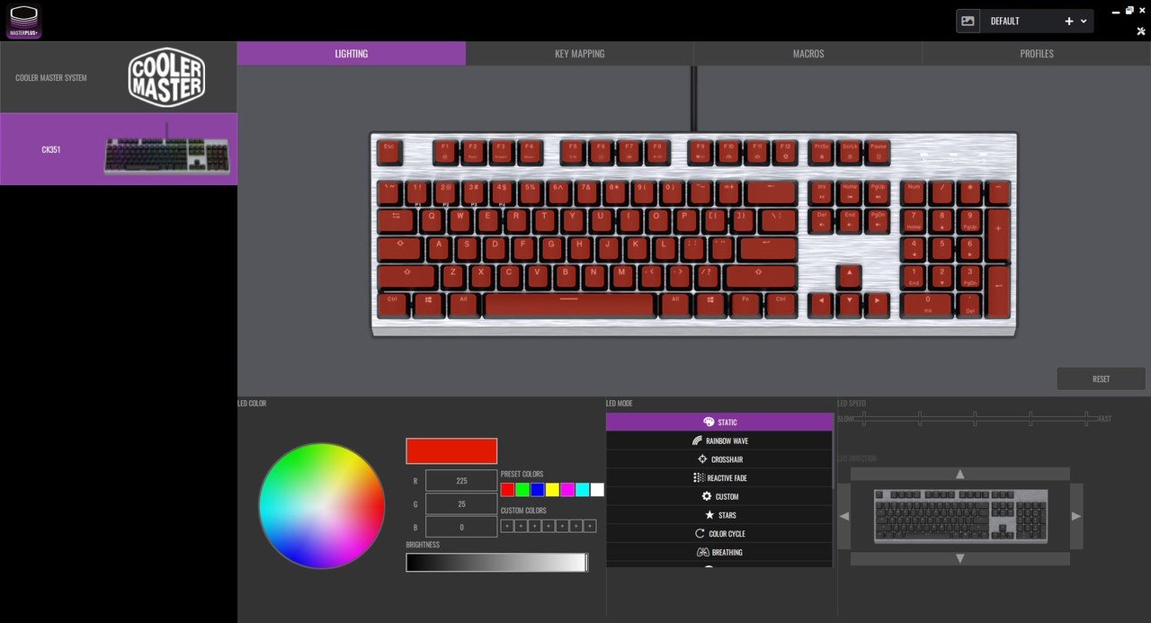Viewport: 1151px width, 623px height.
Task: Open the Key Mapping tab
Action: (x=580, y=53)
